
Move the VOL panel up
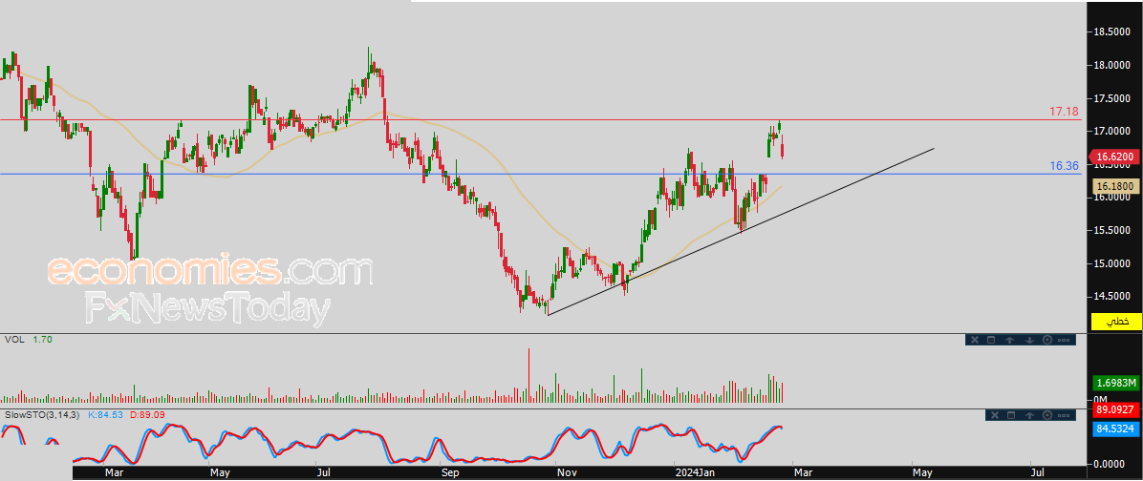coord(1009,340)
